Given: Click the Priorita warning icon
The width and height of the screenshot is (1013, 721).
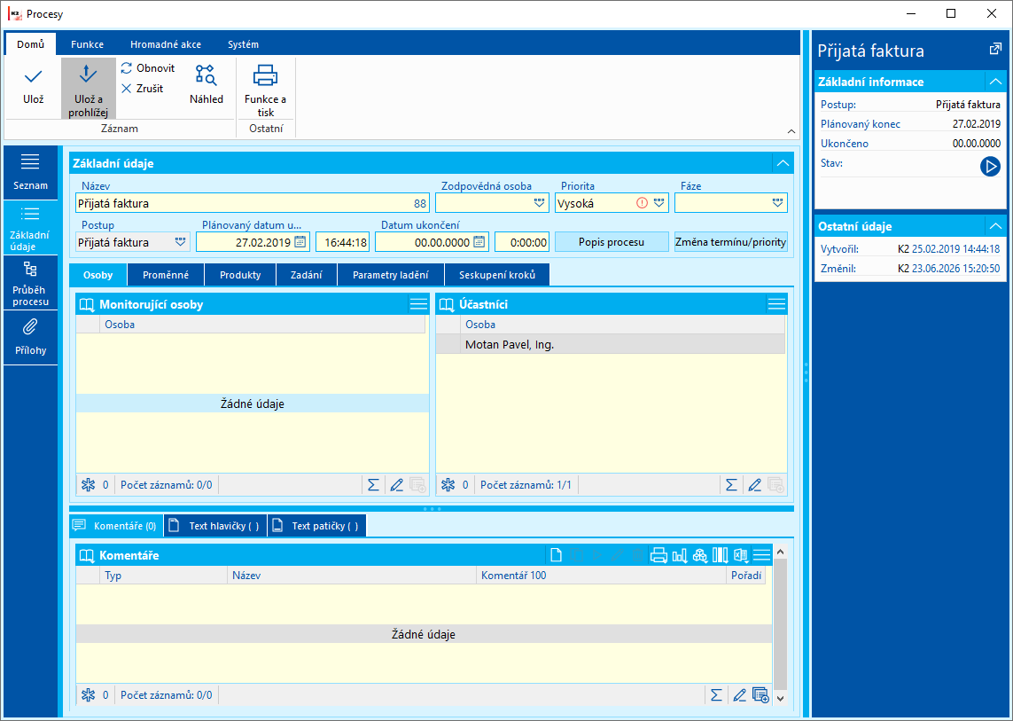Looking at the screenshot, I should (642, 203).
